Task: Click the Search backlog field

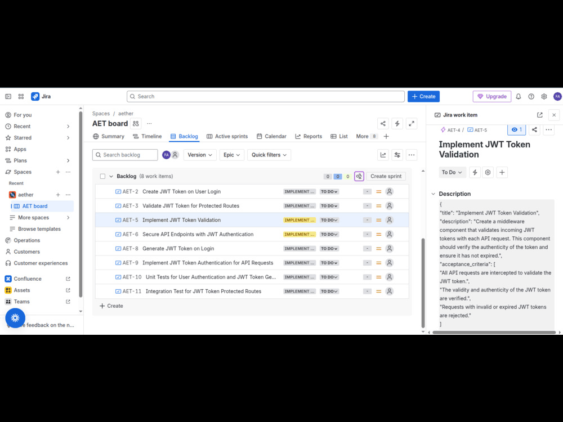Action: [x=125, y=155]
